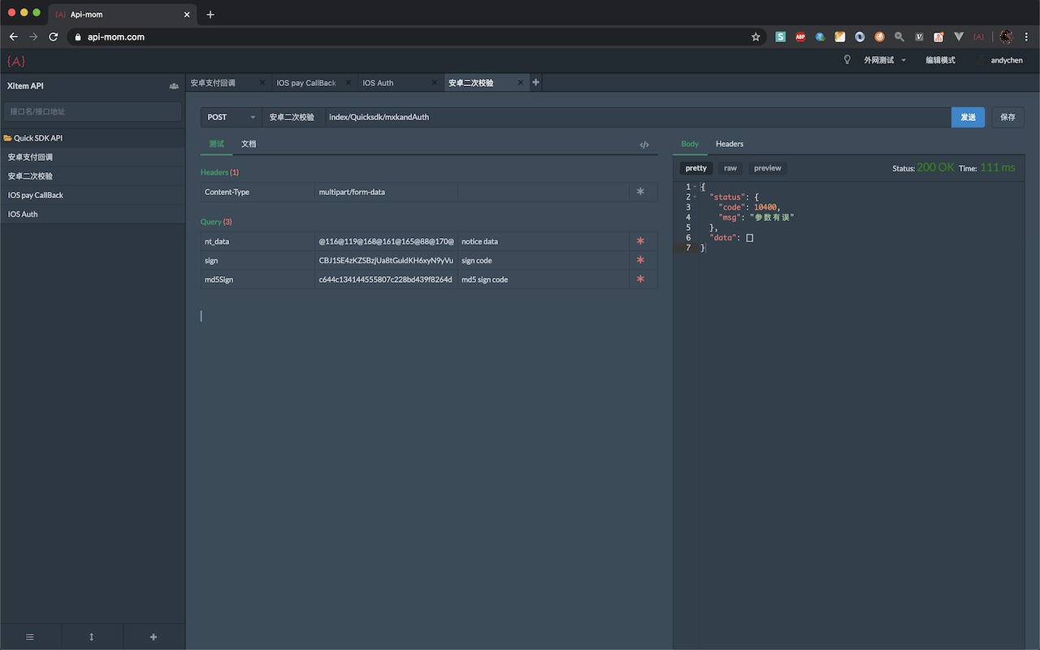
Task: Click the sidebar sort arrows icon
Action: pos(92,637)
